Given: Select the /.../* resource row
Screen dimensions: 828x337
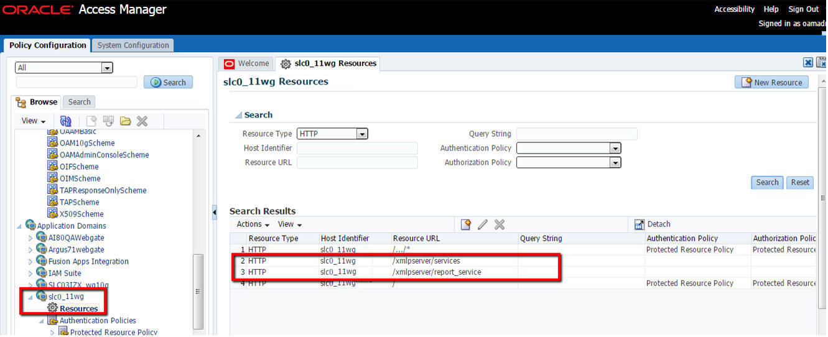Looking at the screenshot, I should point(523,250).
